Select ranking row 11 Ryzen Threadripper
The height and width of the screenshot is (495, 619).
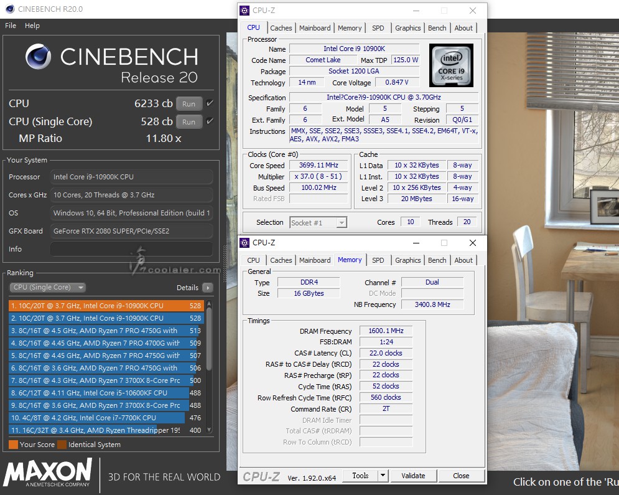click(105, 430)
